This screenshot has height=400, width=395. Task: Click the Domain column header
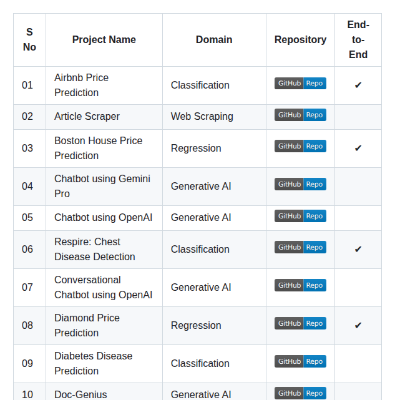coord(214,40)
